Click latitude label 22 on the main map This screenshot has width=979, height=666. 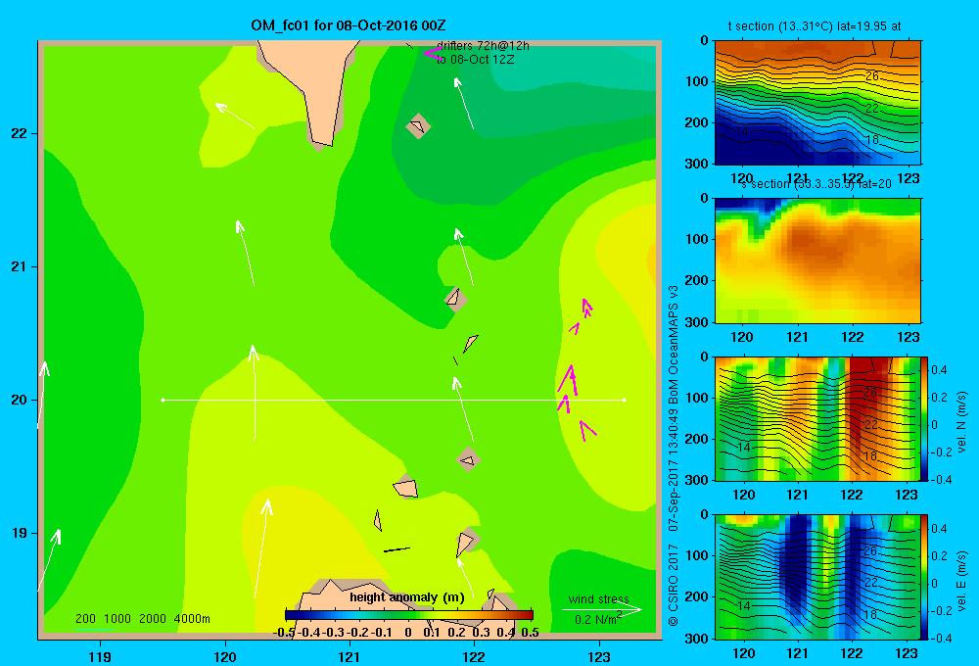[x=20, y=133]
